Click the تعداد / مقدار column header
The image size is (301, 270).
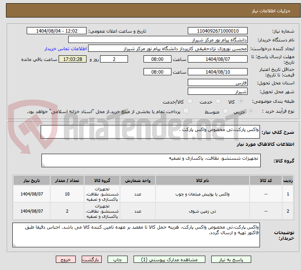click(67, 180)
